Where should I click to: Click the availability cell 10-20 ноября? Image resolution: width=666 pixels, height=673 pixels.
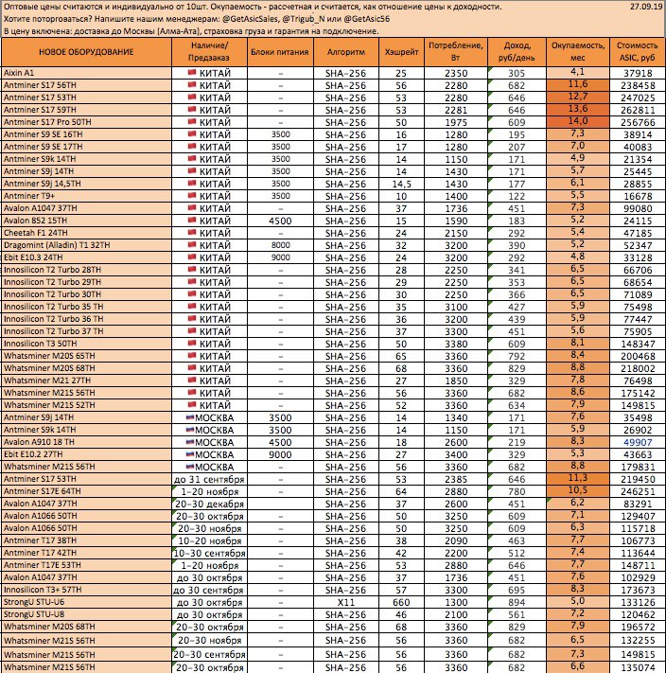[x=209, y=540]
